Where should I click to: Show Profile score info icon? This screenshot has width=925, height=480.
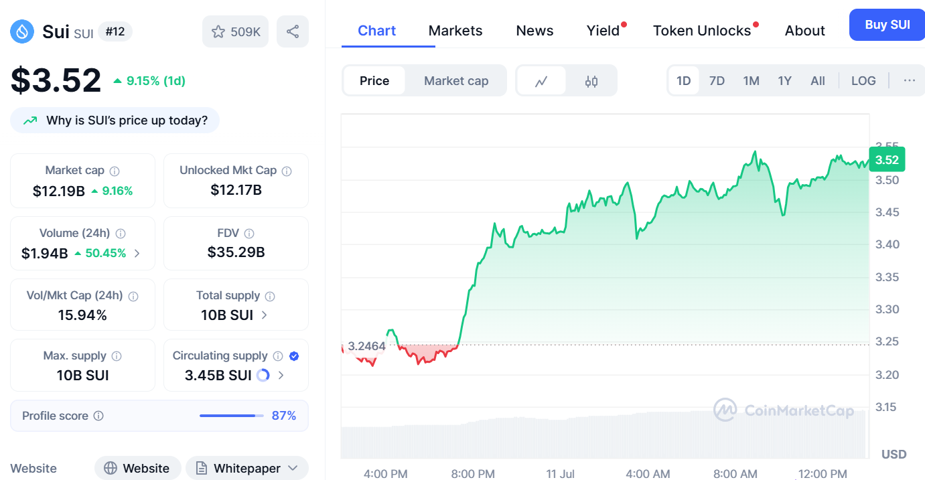point(98,416)
